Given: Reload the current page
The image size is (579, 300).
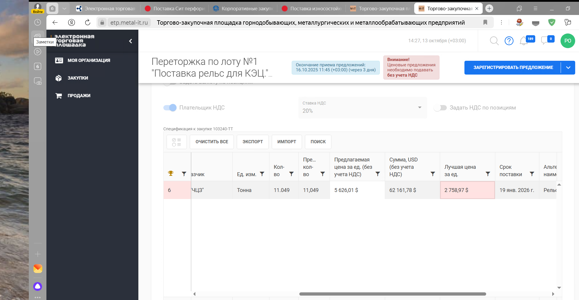Looking at the screenshot, I should coord(88,22).
